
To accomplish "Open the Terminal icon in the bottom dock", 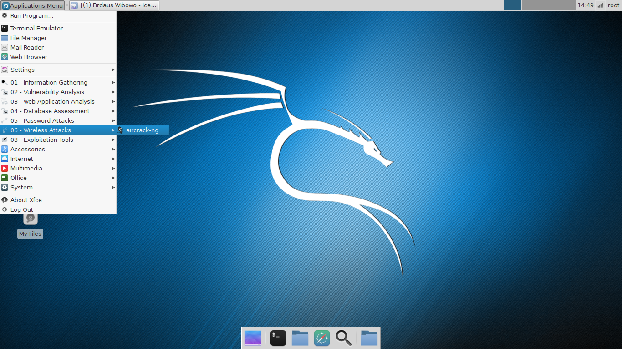I will coord(278,338).
